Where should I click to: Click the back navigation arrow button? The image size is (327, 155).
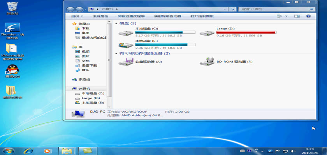[x=70, y=9]
